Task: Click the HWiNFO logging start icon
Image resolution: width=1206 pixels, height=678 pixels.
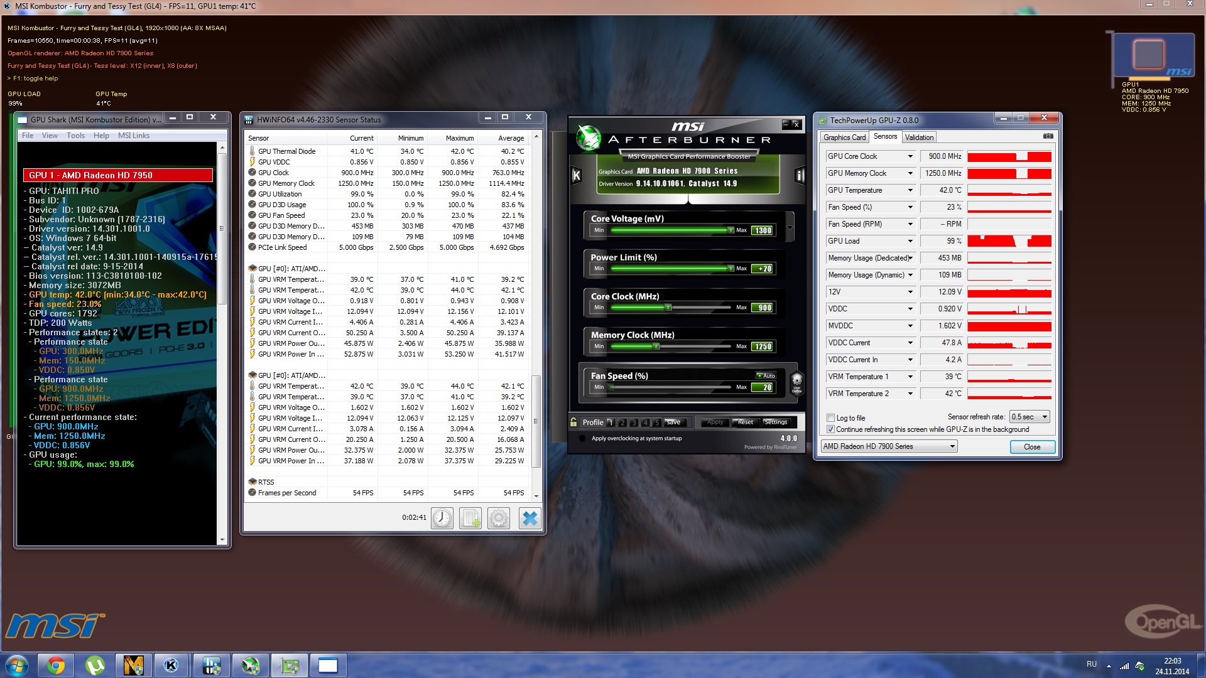Action: (x=470, y=519)
